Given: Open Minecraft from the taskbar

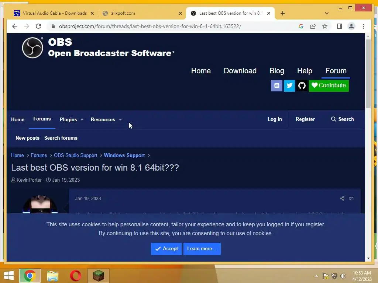Looking at the screenshot, I should click(98, 276).
